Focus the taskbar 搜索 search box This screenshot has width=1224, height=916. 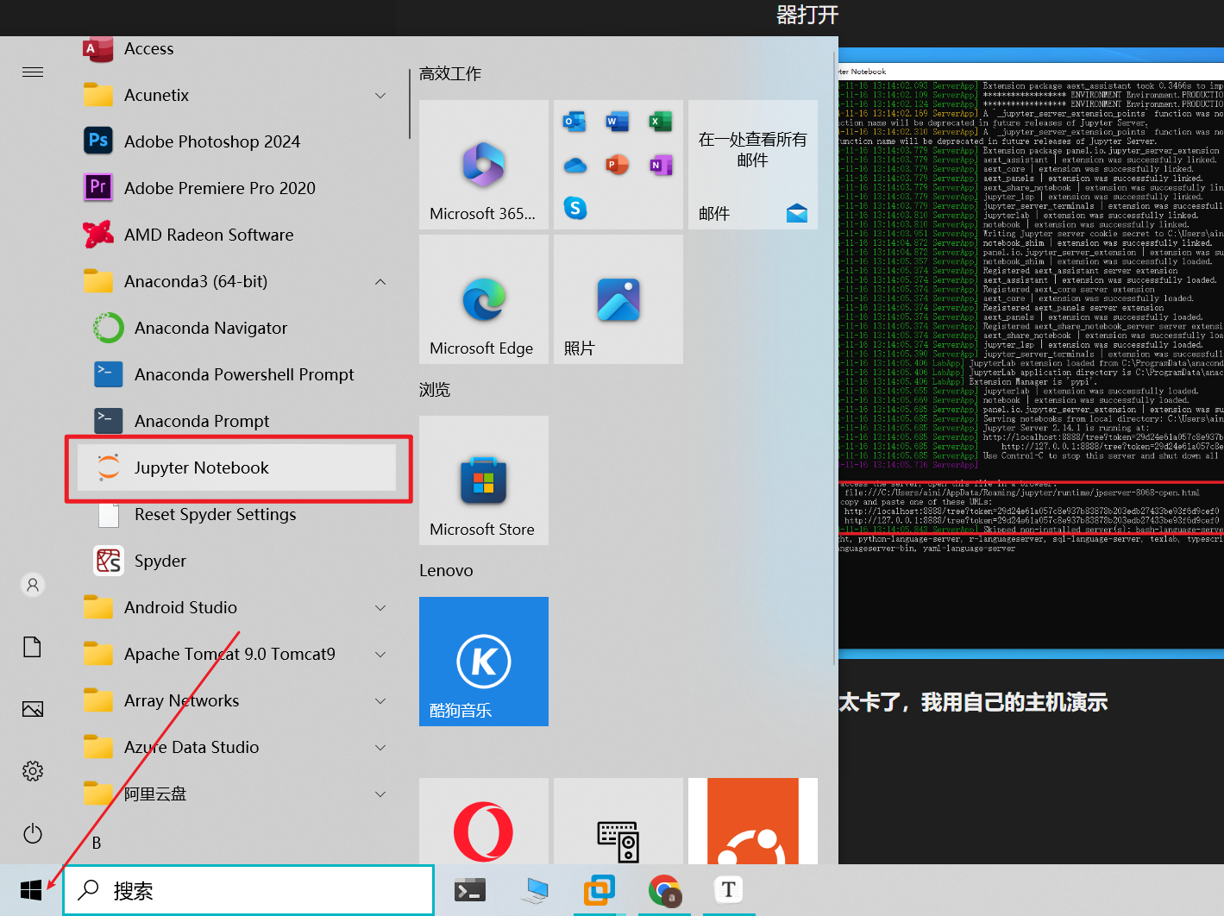point(248,890)
